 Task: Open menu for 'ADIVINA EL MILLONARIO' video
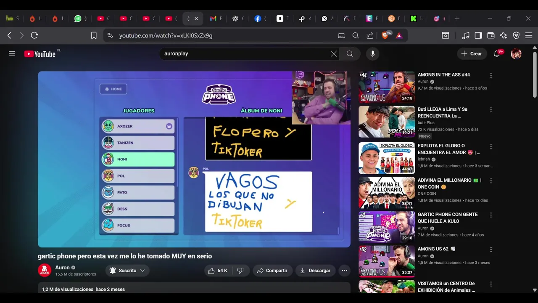tap(491, 181)
